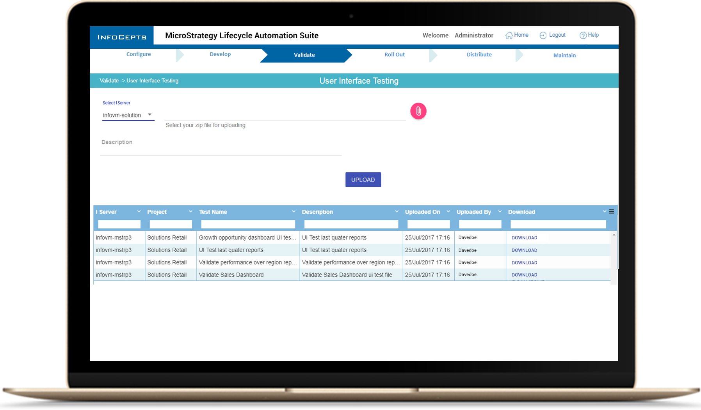Image resolution: width=701 pixels, height=410 pixels.
Task: Click the zip file selection field
Action: 285,115
